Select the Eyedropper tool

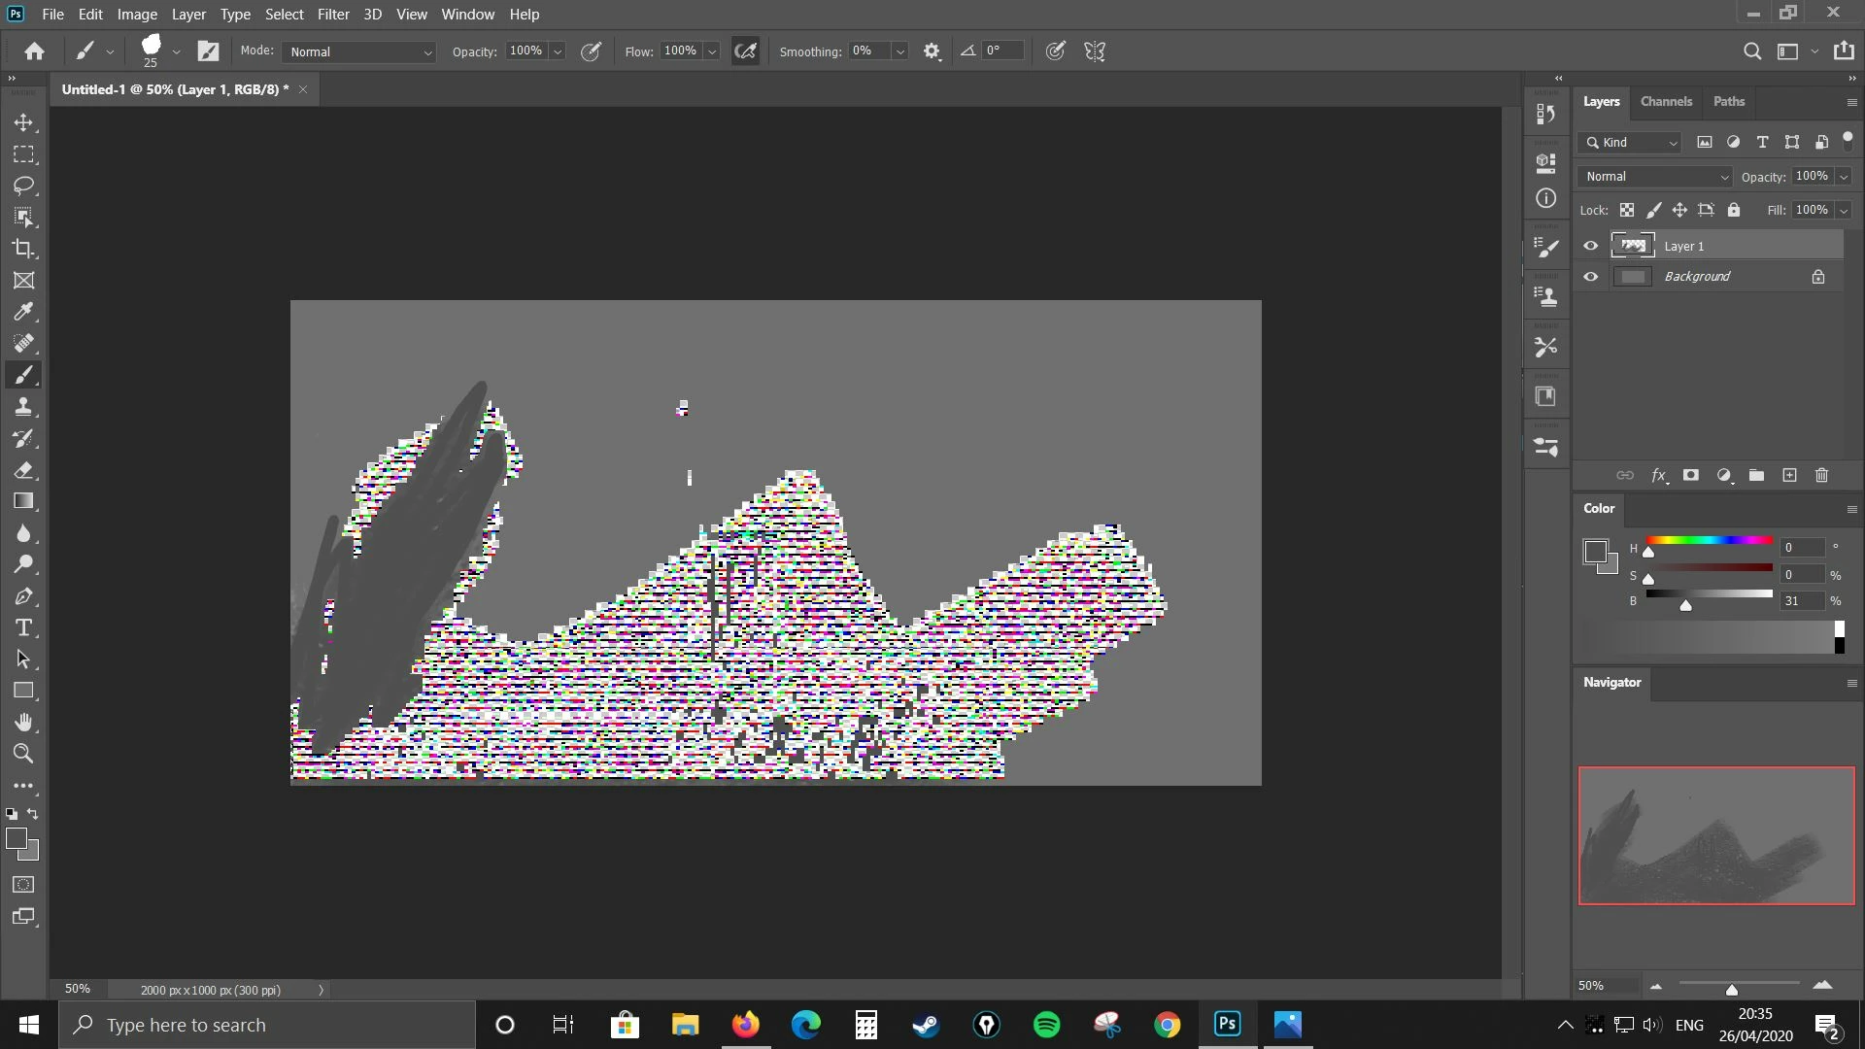point(23,312)
